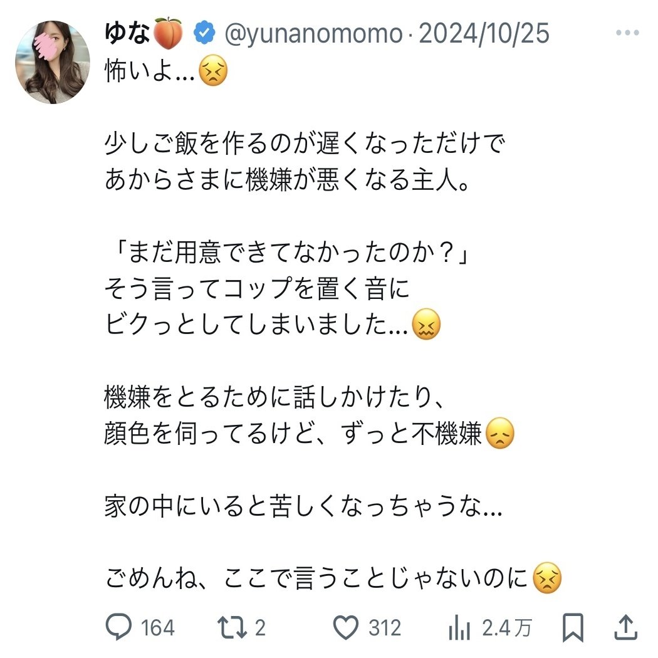Open the view analytics bar chart icon

[461, 627]
